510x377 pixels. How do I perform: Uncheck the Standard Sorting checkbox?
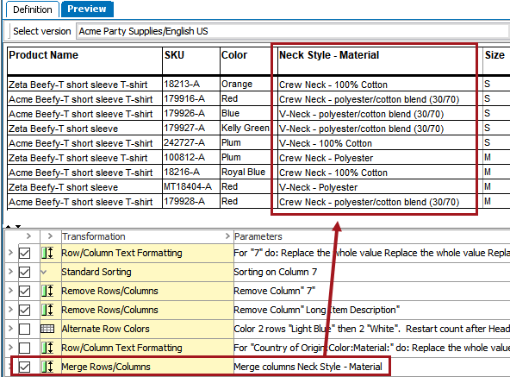[x=24, y=272]
